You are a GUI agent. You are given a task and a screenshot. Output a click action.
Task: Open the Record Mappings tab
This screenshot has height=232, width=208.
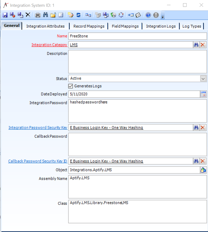[x=89, y=26]
